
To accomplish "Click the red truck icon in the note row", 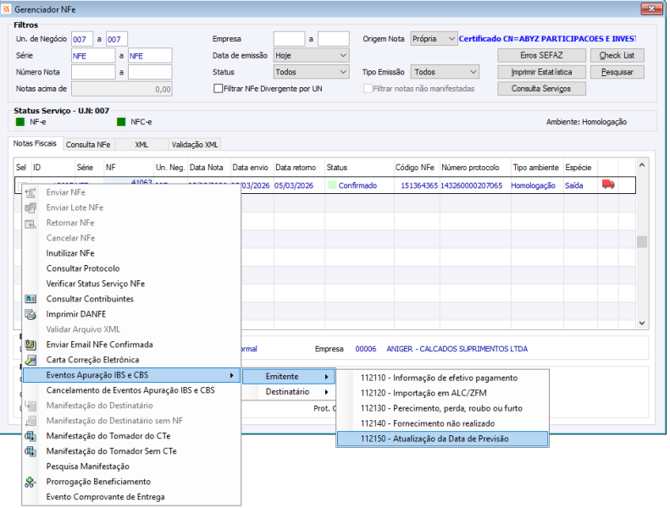I will click(x=608, y=185).
